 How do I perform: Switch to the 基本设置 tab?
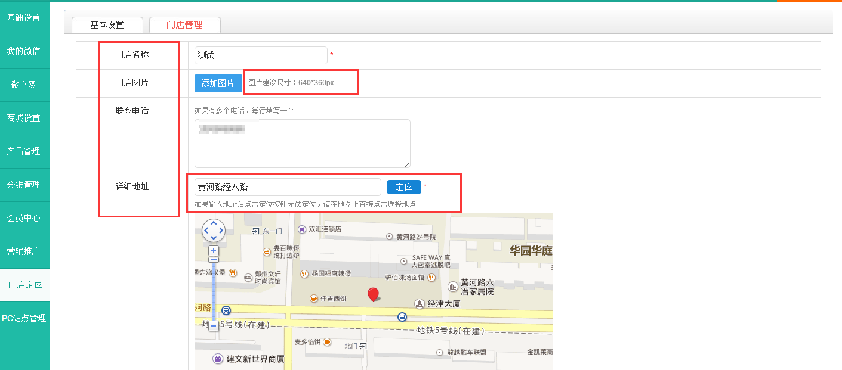point(107,25)
